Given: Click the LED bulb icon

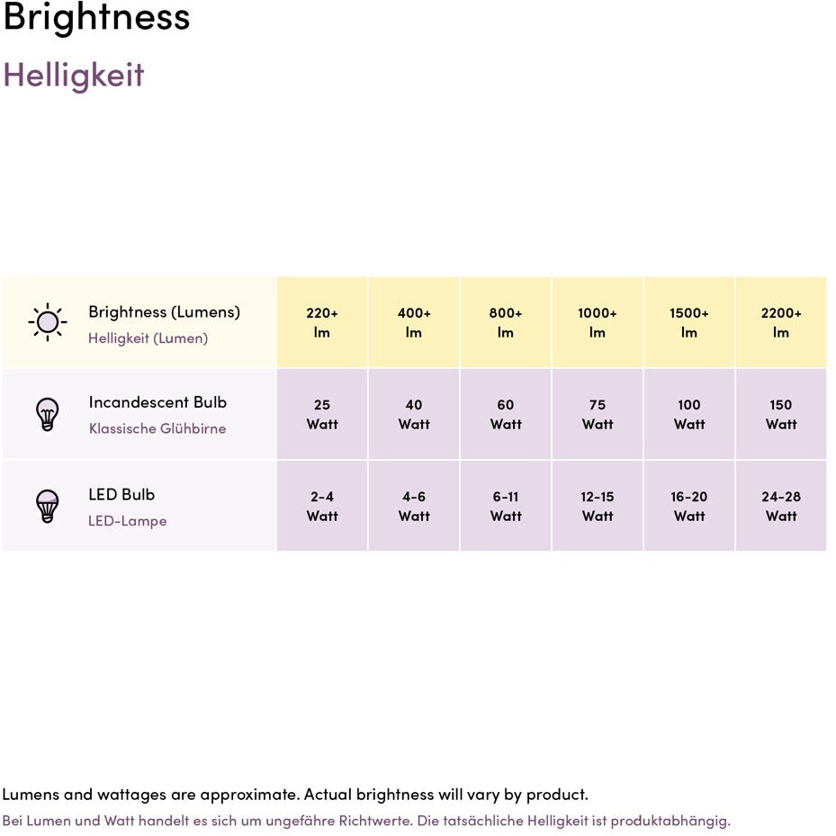Looking at the screenshot, I should coord(47,506).
